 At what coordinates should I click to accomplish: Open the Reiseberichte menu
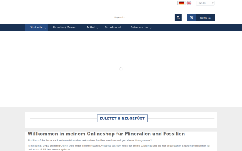coord(140,27)
